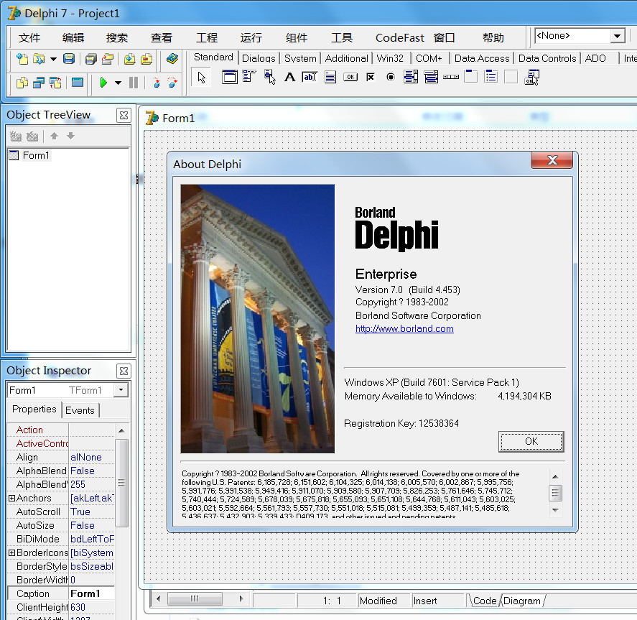Click Remove File from Project icon
The width and height of the screenshot is (637, 620).
147,60
